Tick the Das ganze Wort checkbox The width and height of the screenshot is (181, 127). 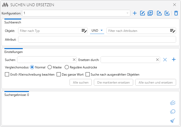point(59,75)
